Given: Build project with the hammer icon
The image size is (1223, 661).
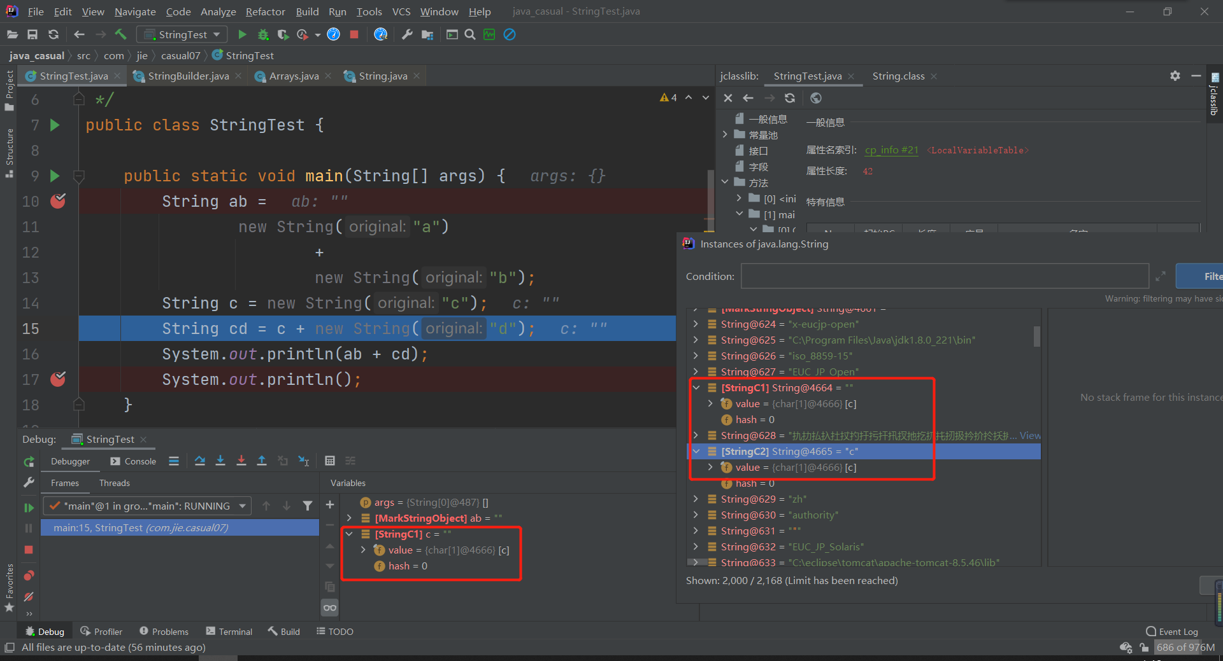Looking at the screenshot, I should [120, 34].
